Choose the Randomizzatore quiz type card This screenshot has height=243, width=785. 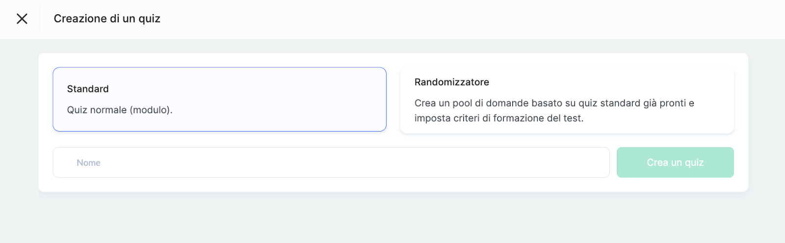(x=567, y=100)
